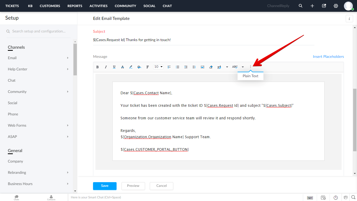357x201 pixels.
Task: Click the info icon beside Edit Email Template
Action: pyautogui.click(x=349, y=19)
